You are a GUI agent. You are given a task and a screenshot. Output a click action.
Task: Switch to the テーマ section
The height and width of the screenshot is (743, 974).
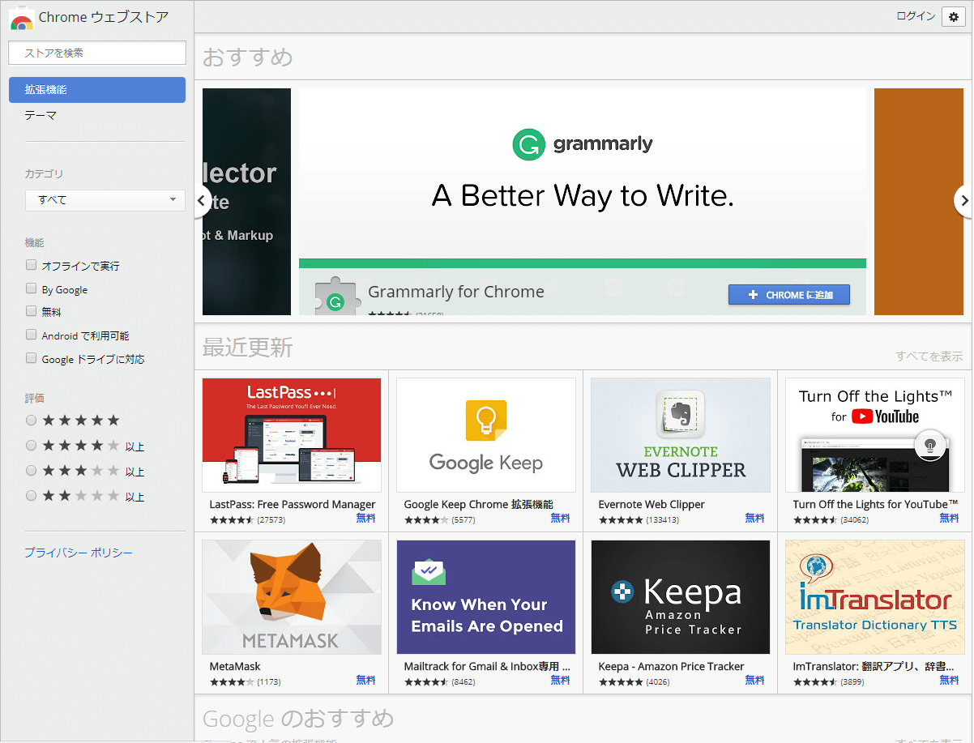(x=41, y=116)
